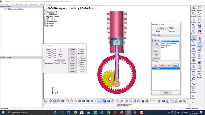Open the Post tool
This screenshot has height=115, width=205.
pos(199,57)
